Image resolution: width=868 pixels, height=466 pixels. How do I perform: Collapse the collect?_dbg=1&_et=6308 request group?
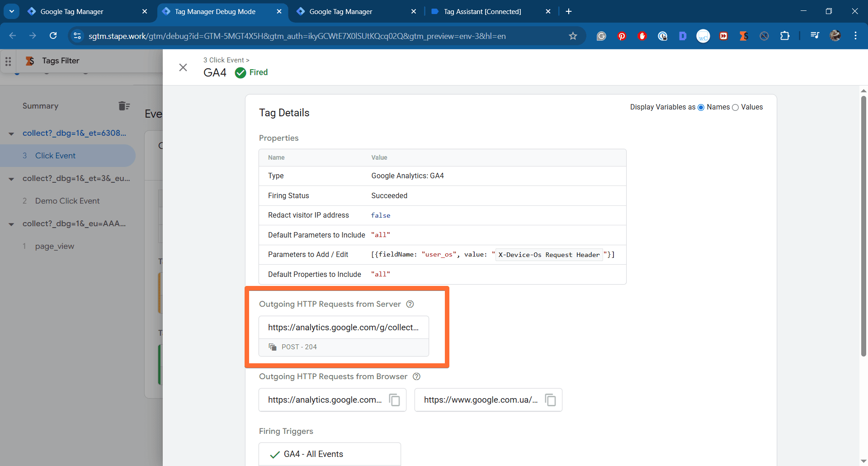pos(11,133)
